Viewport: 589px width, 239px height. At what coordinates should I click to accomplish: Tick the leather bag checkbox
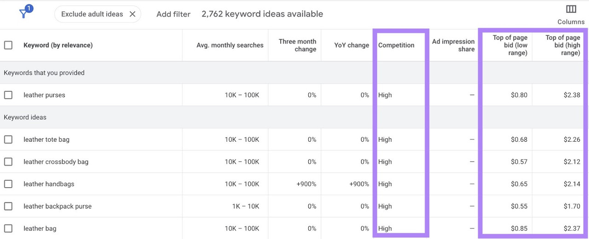coord(8,228)
